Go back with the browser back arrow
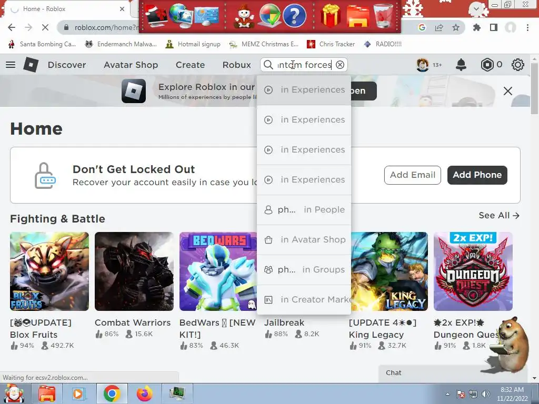 [x=12, y=27]
